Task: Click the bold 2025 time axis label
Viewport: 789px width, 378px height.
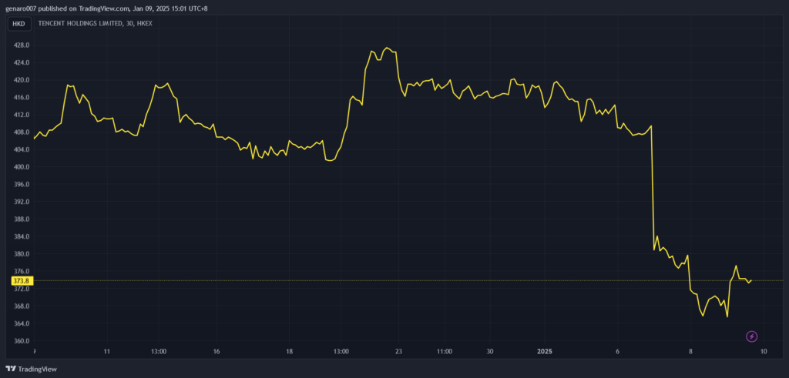Action: [x=545, y=351]
